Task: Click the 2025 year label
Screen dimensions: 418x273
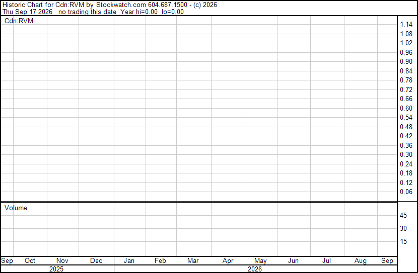Action: [56, 269]
